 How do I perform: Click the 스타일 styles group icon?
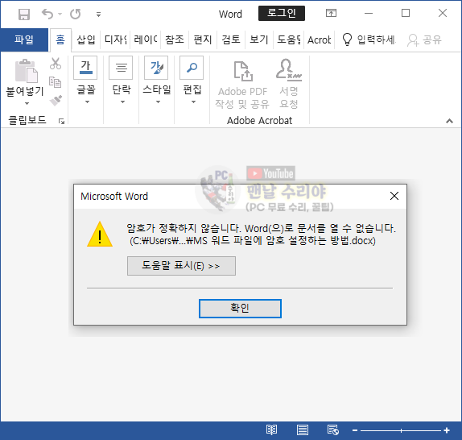(156, 68)
